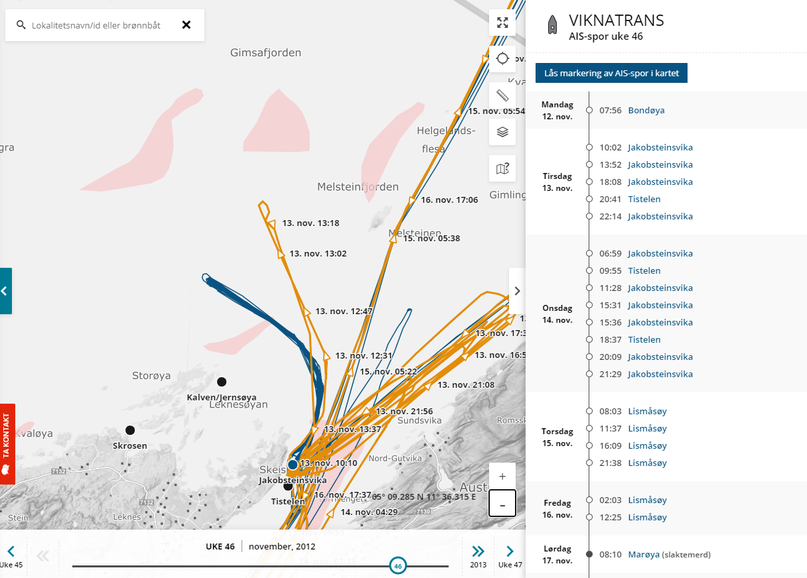Open Marøya slaktemerd visit at 08:10
The width and height of the screenshot is (807, 578).
(x=644, y=554)
